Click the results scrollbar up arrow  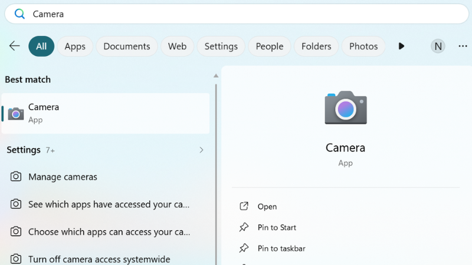[216, 76]
